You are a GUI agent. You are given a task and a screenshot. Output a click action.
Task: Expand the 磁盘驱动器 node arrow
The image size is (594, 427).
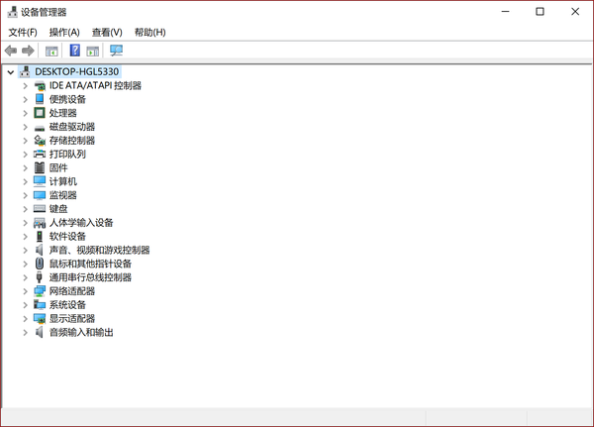[25, 127]
